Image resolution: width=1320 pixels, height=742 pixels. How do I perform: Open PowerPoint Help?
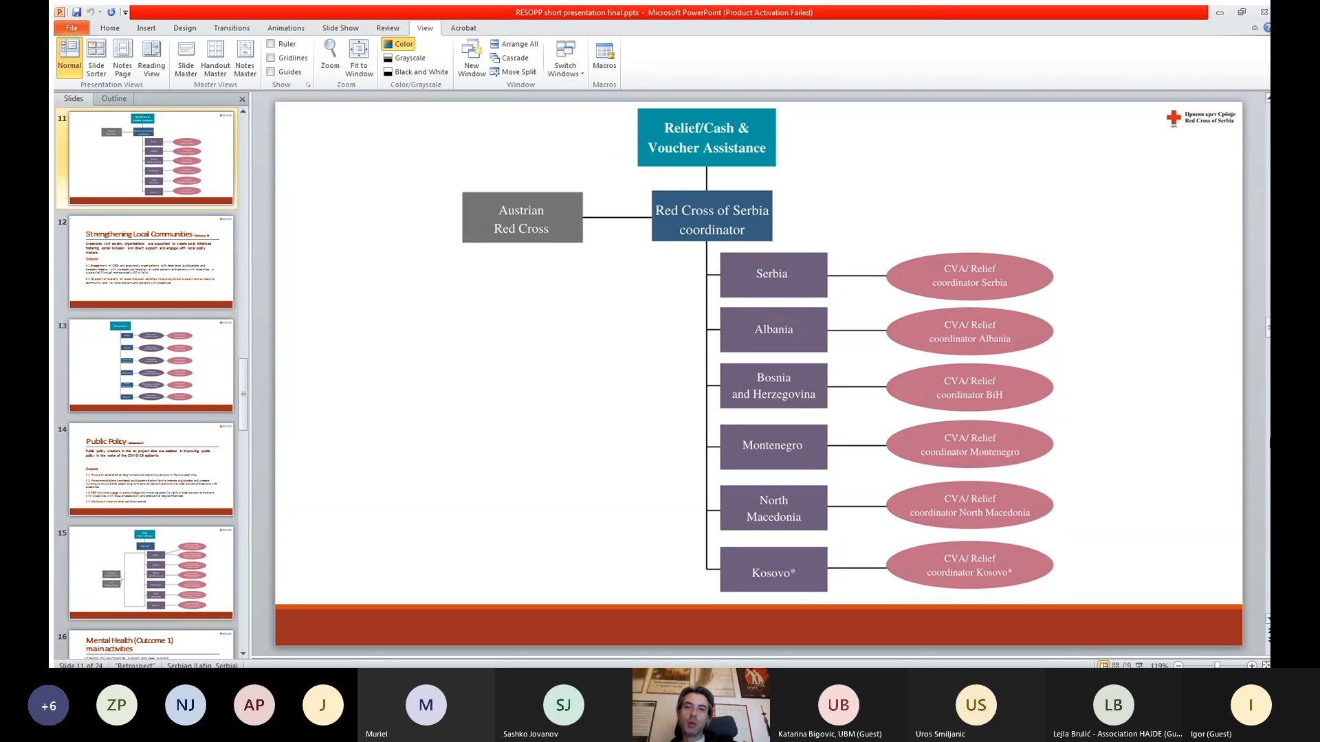coord(1266,28)
